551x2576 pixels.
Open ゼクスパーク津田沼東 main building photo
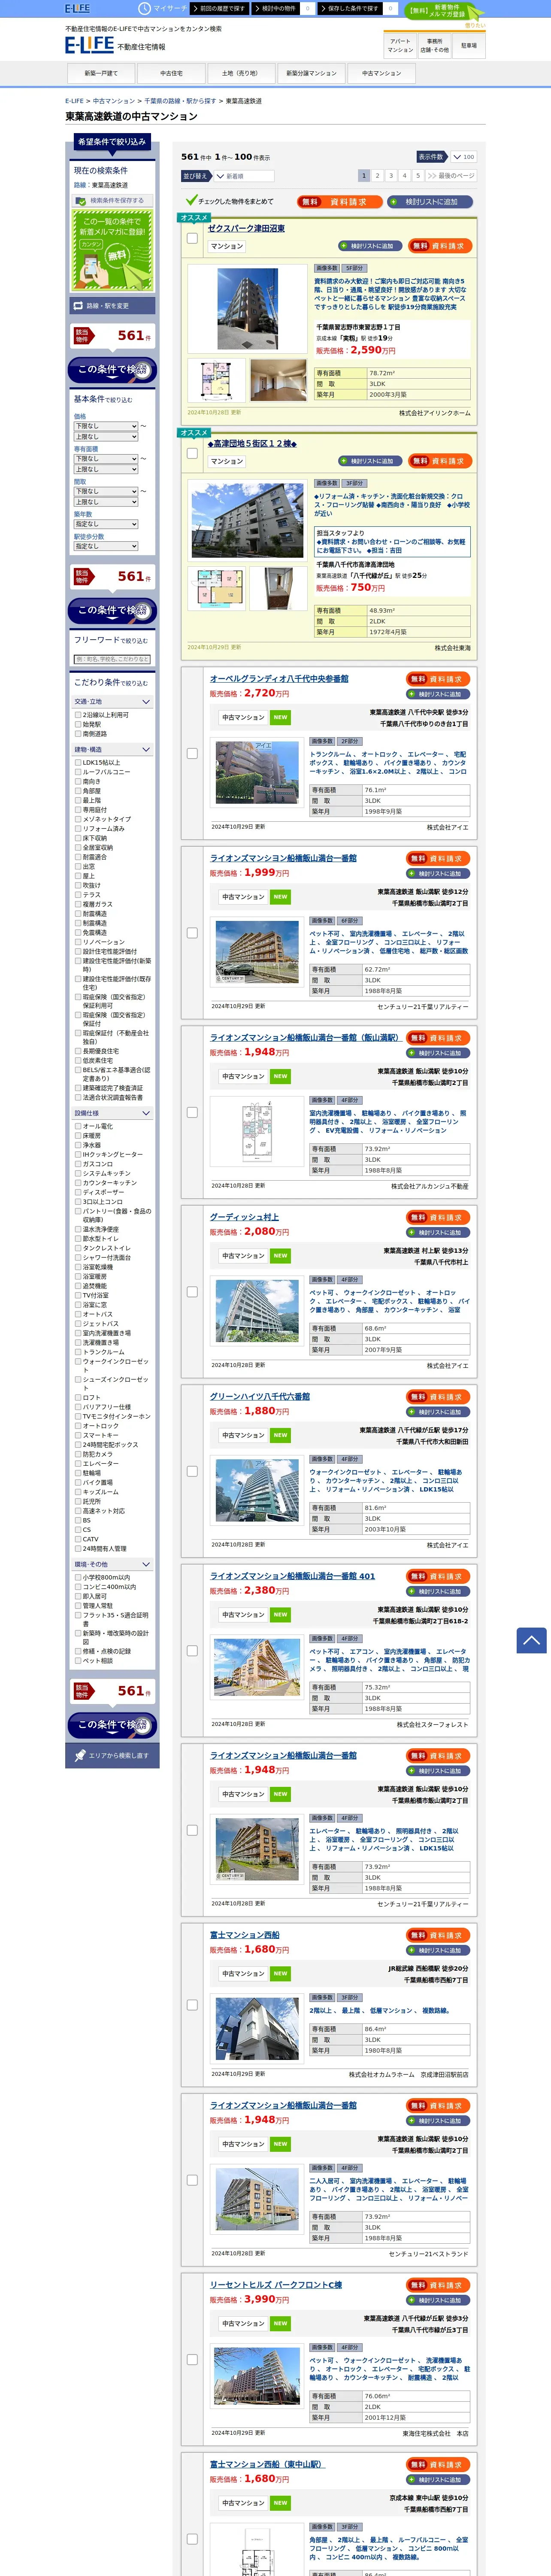click(247, 309)
